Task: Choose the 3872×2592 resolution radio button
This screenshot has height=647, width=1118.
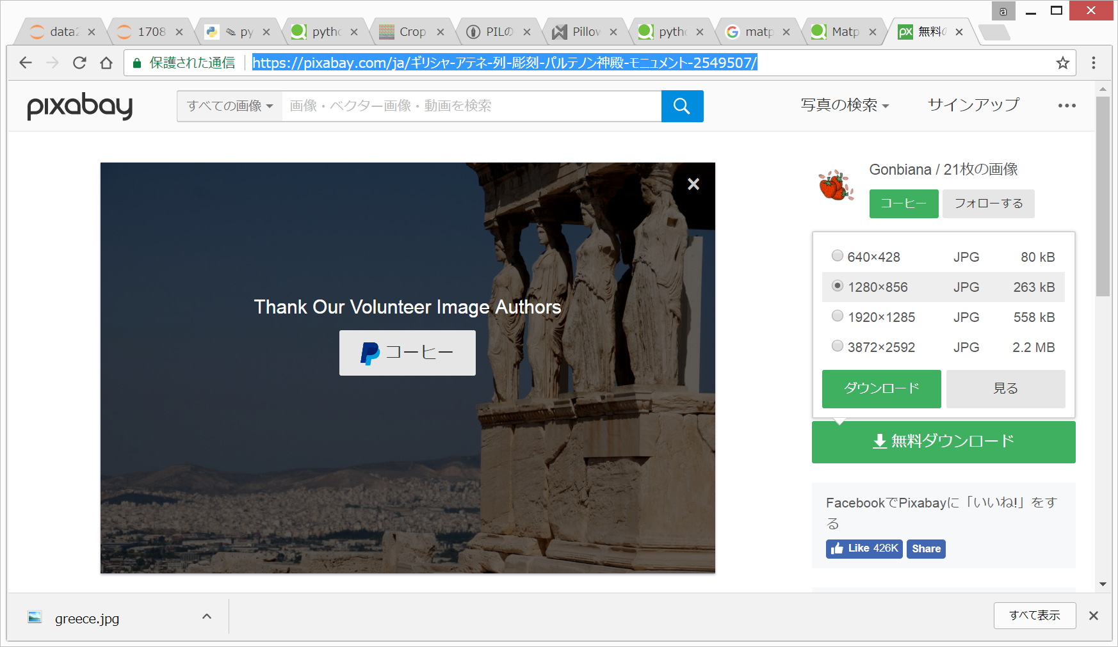Action: [837, 346]
